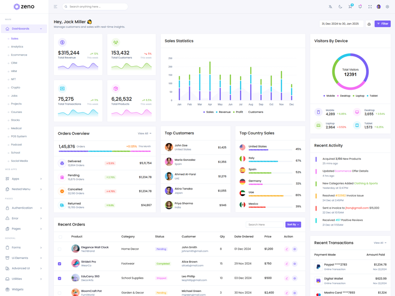Open the shopping cart icon
The height and width of the screenshot is (296, 395).
(350, 7)
